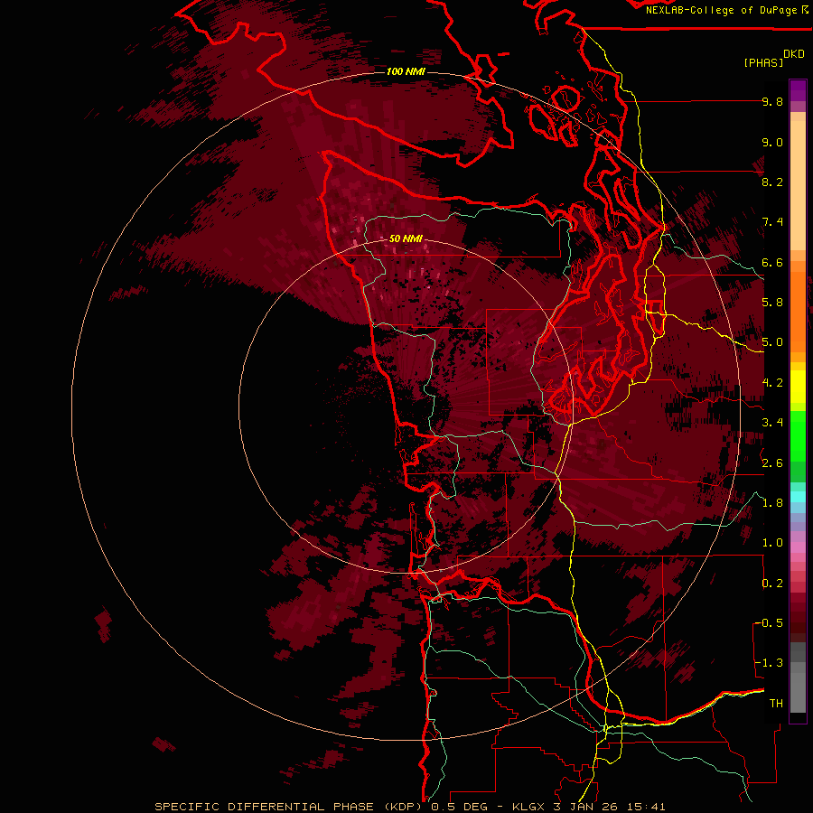Pick the gray segment of the color bar
Viewport: 813px width, 813px height.
pyautogui.click(x=798, y=677)
